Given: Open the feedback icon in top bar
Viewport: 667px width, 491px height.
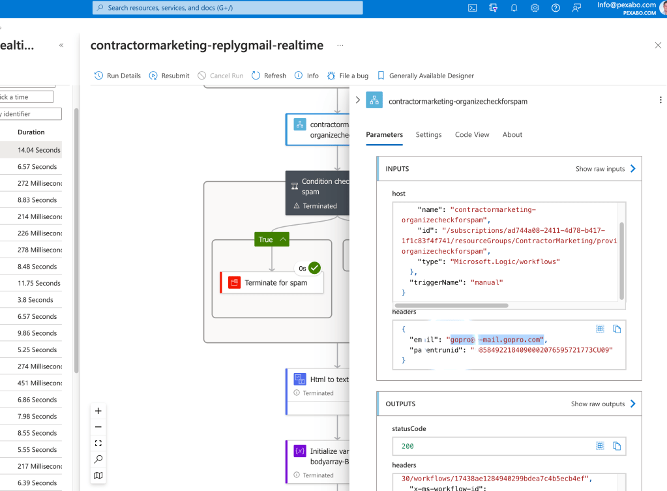Looking at the screenshot, I should 576,8.
